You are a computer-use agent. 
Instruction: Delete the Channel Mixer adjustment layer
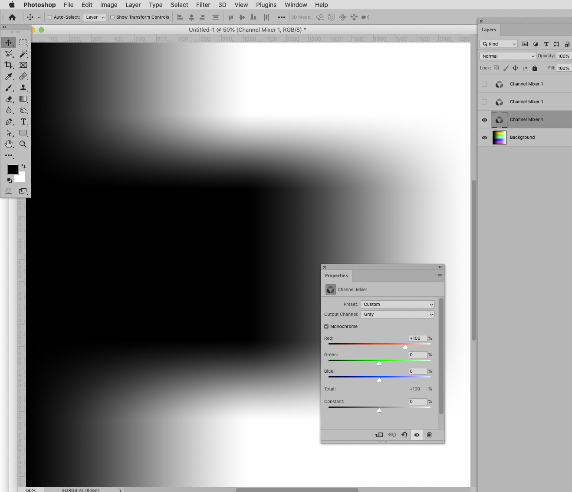[x=429, y=435]
